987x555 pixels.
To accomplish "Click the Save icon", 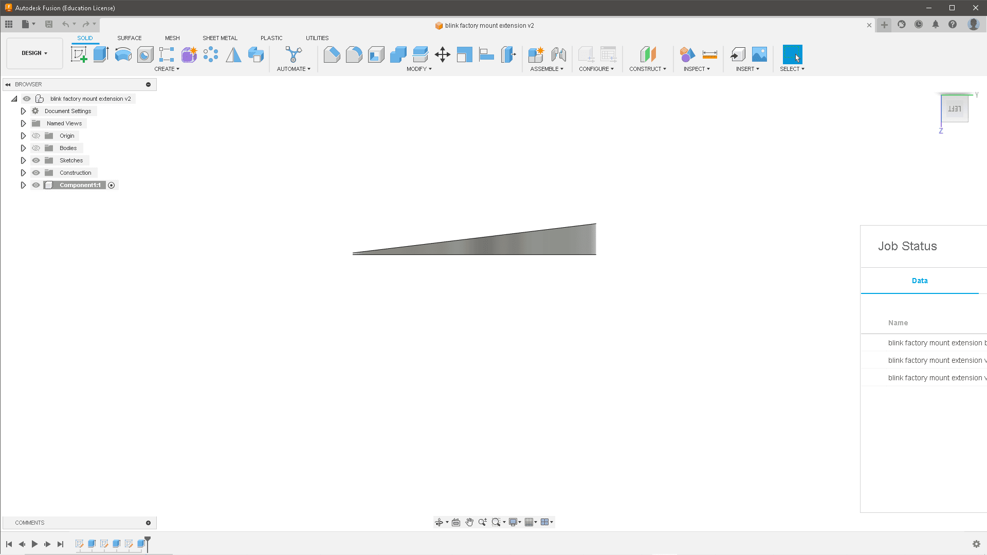I will coord(49,24).
